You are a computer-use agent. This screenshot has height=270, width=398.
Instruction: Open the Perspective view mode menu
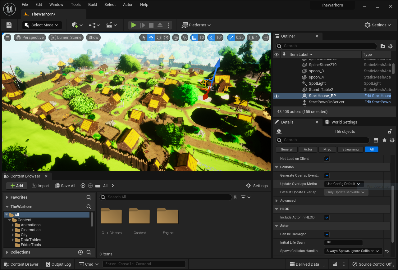(30, 38)
